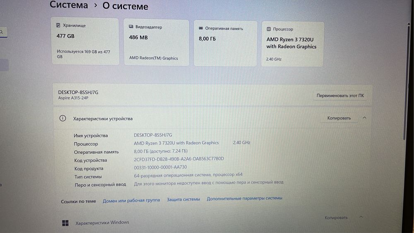Open the Процессор card tile

(293, 44)
